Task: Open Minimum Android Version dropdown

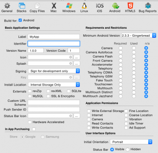Action: 139,35
